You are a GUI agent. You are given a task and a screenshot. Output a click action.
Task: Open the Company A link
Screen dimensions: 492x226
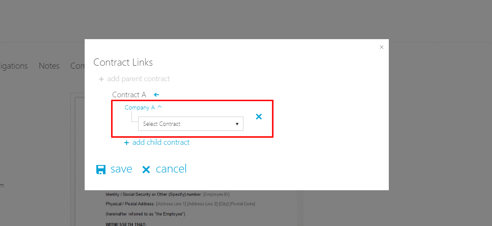click(139, 107)
